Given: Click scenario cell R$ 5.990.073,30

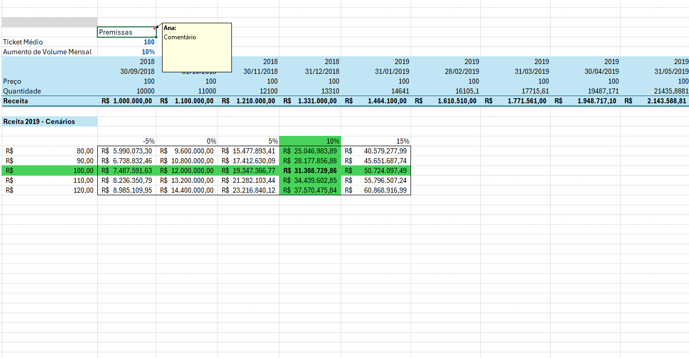Looking at the screenshot, I should [127, 151].
